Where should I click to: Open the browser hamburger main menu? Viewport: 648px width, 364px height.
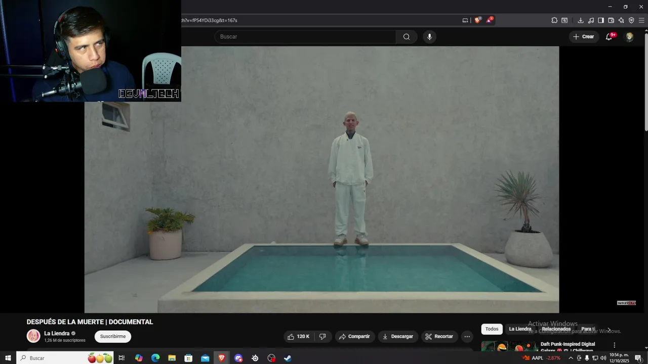pos(641,20)
